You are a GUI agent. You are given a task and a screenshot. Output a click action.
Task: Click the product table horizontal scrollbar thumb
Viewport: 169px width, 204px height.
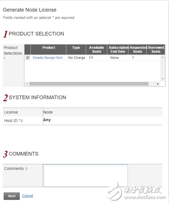click(x=89, y=84)
